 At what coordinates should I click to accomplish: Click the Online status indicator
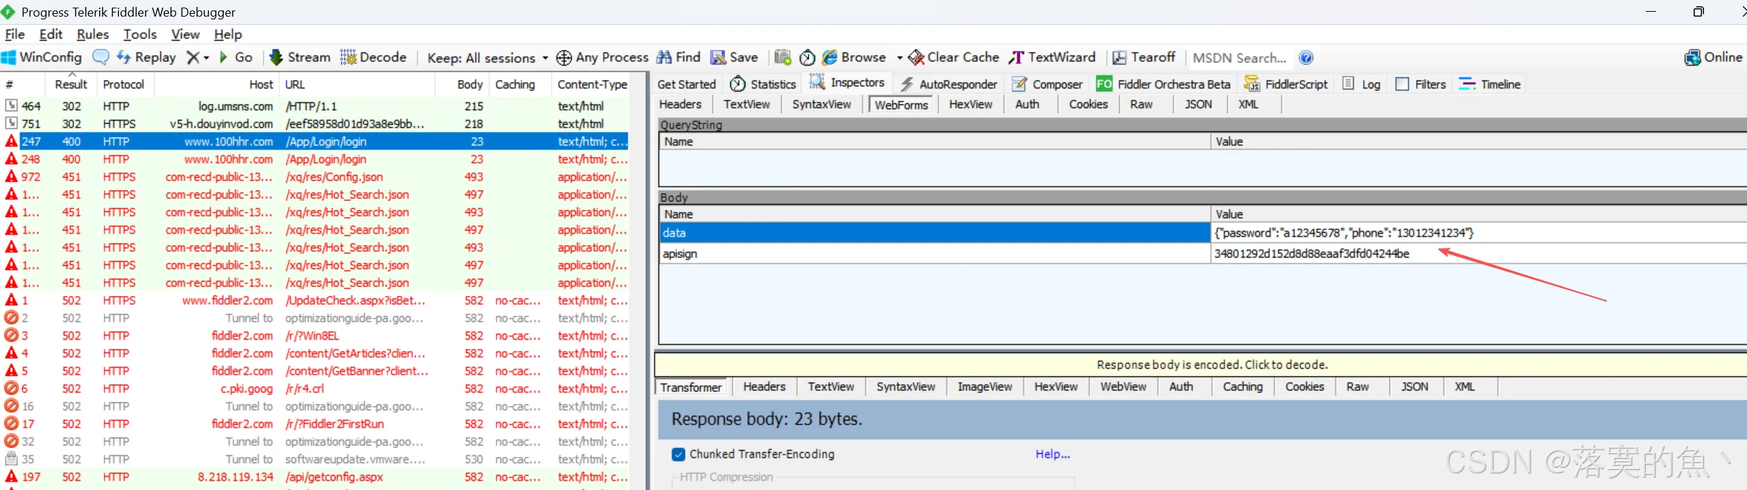coord(1712,57)
